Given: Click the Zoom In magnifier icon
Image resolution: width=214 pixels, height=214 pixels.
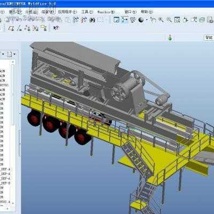Looking at the screenshot, I should [x=161, y=20].
